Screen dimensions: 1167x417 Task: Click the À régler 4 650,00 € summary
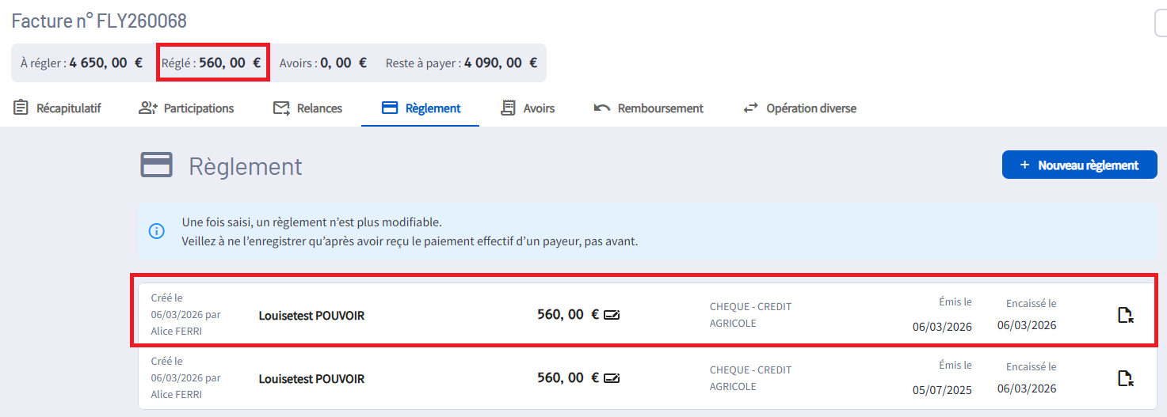[x=82, y=63]
